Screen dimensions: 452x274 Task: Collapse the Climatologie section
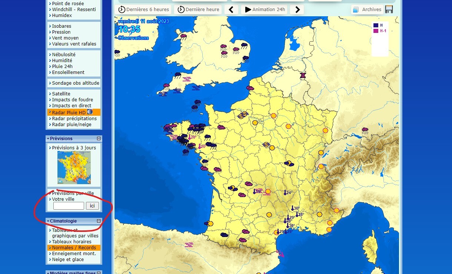pos(99,221)
